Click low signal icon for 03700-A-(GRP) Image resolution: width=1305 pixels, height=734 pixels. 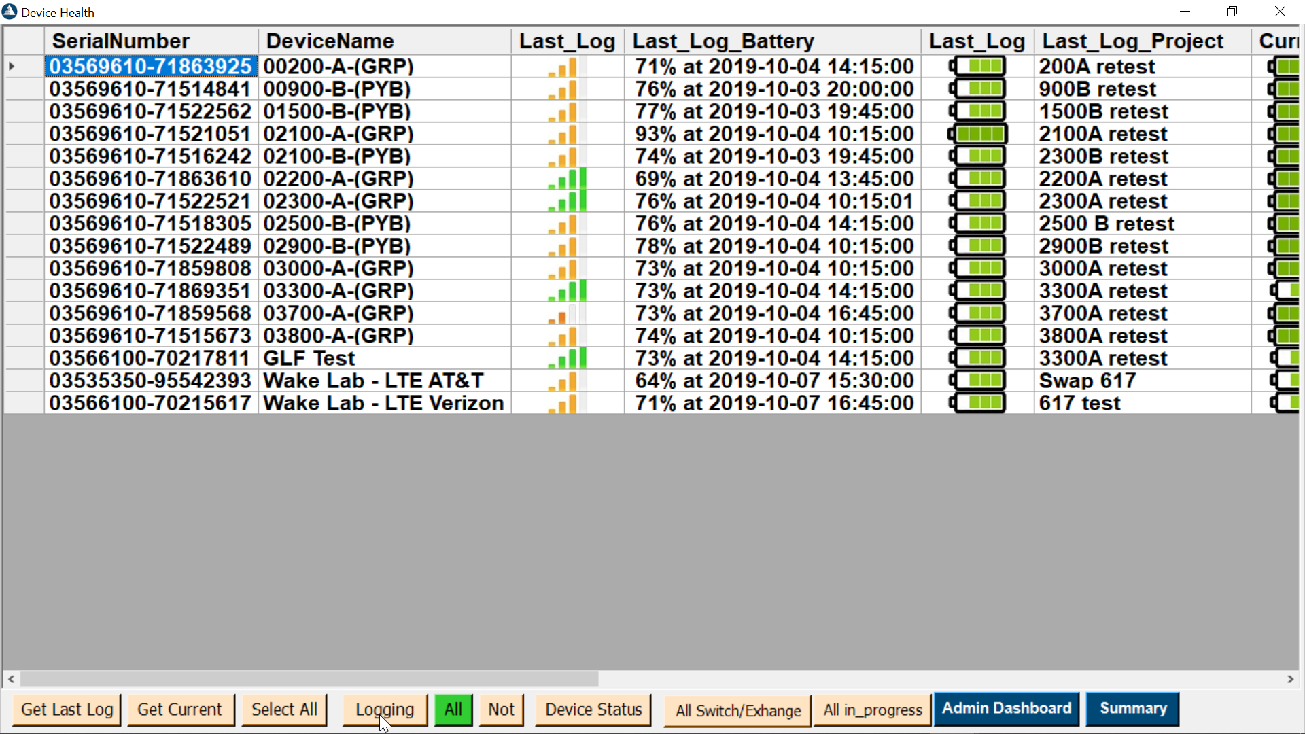[x=566, y=314]
